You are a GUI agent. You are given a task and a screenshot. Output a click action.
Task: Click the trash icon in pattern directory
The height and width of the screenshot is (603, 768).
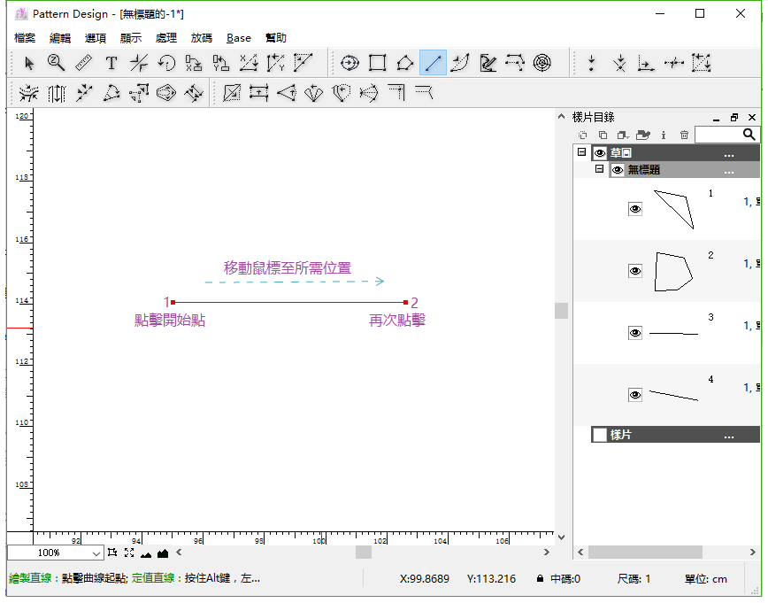(x=684, y=135)
